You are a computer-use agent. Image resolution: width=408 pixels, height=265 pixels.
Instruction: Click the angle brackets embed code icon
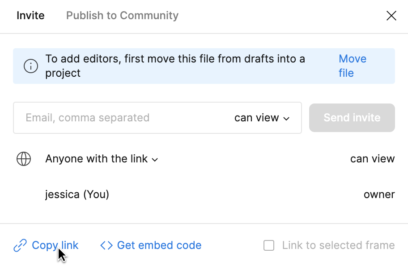[106, 245]
